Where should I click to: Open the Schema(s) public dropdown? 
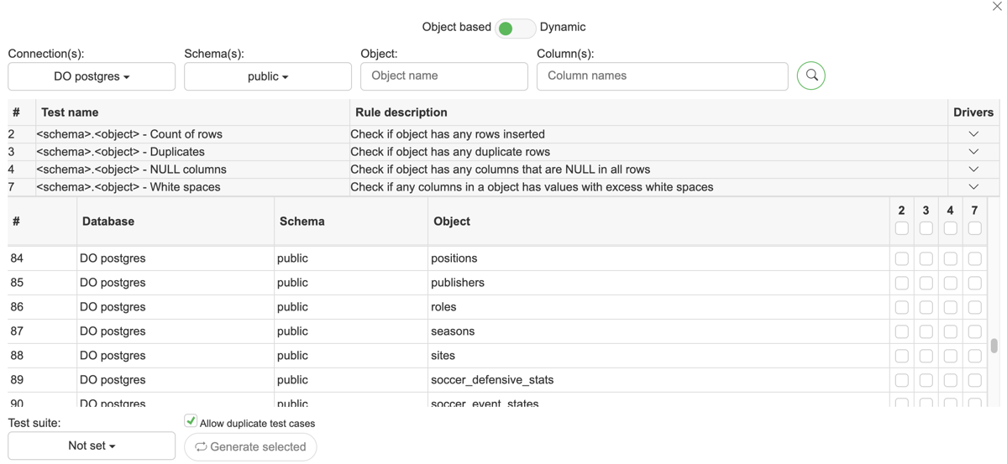(x=267, y=76)
